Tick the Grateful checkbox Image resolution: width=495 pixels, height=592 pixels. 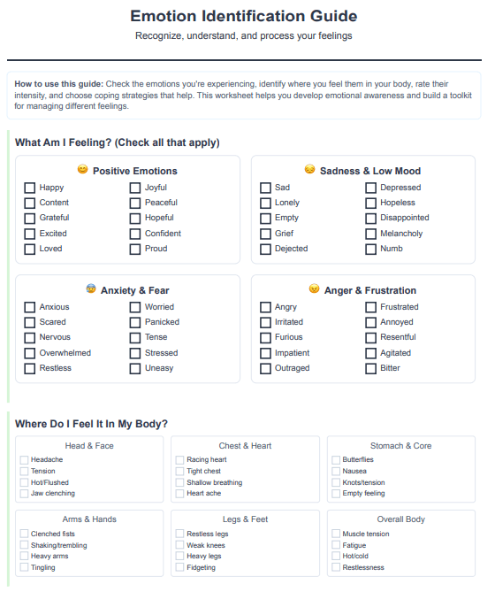click(x=30, y=219)
